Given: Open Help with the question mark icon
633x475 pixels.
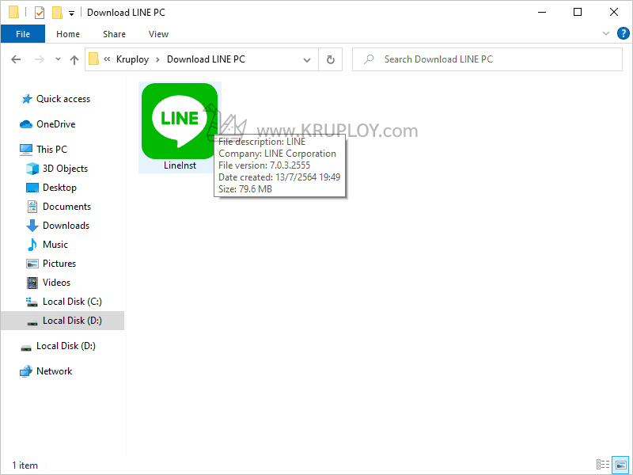Looking at the screenshot, I should [x=624, y=33].
